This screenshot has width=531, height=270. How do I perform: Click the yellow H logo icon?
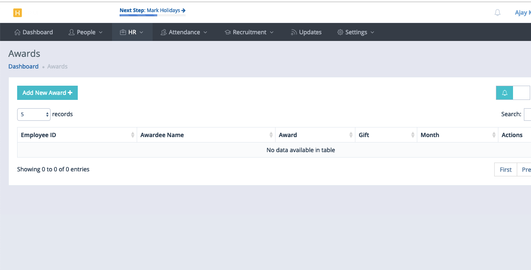pos(18,13)
